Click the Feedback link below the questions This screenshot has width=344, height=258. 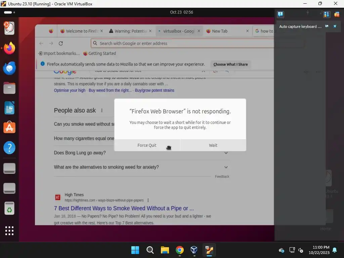point(222,176)
